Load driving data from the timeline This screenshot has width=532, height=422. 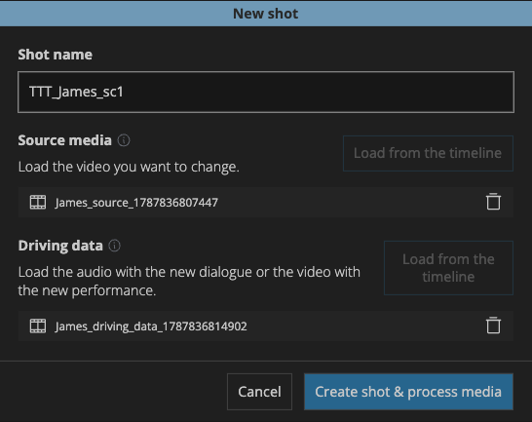click(x=448, y=268)
